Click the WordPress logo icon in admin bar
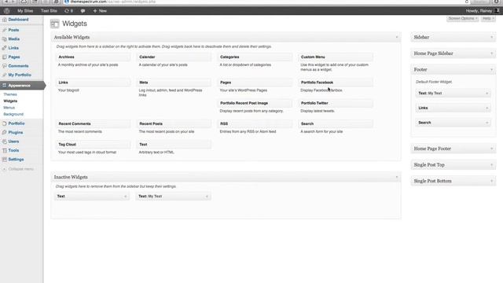The width and height of the screenshot is (503, 283). pos(7,10)
